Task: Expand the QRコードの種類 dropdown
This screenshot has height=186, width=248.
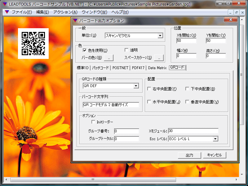Action: click(x=135, y=86)
